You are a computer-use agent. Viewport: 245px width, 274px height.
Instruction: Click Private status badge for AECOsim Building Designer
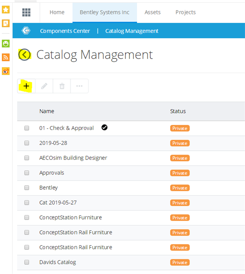pos(180,158)
